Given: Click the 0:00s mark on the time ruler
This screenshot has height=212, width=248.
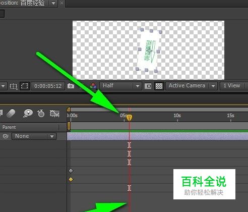Looking at the screenshot, I should click(73, 116).
